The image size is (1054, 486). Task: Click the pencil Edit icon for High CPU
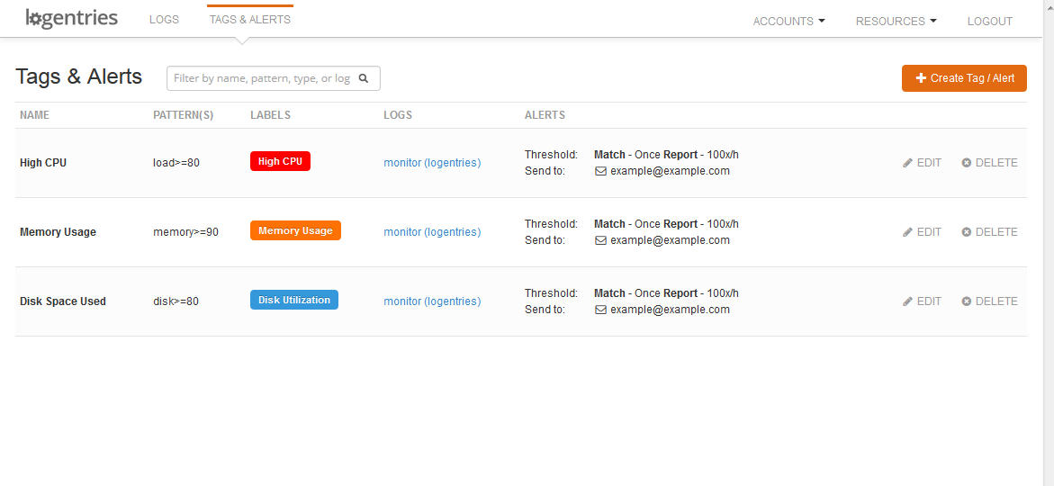tap(908, 163)
